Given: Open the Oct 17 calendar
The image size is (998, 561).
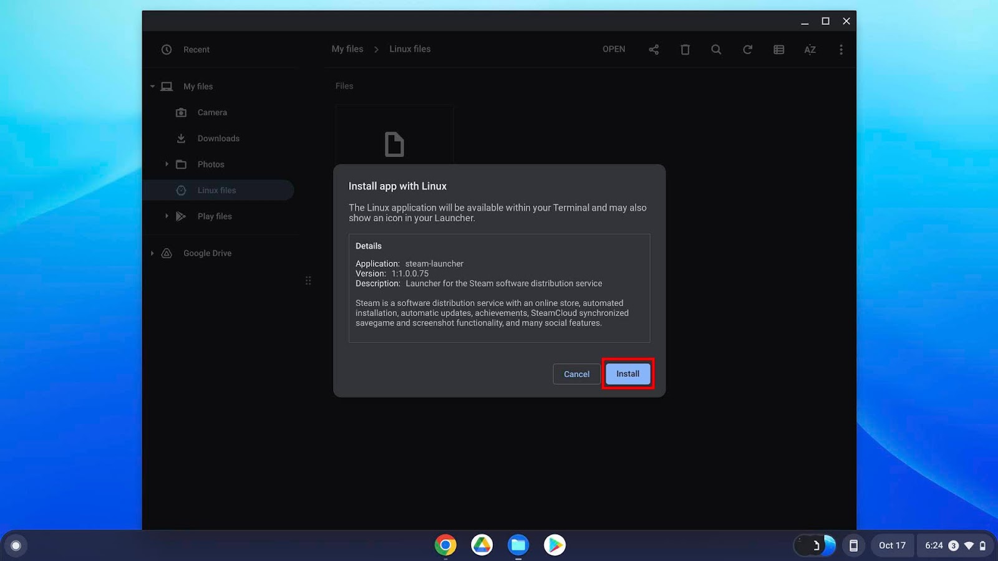Looking at the screenshot, I should tap(892, 545).
